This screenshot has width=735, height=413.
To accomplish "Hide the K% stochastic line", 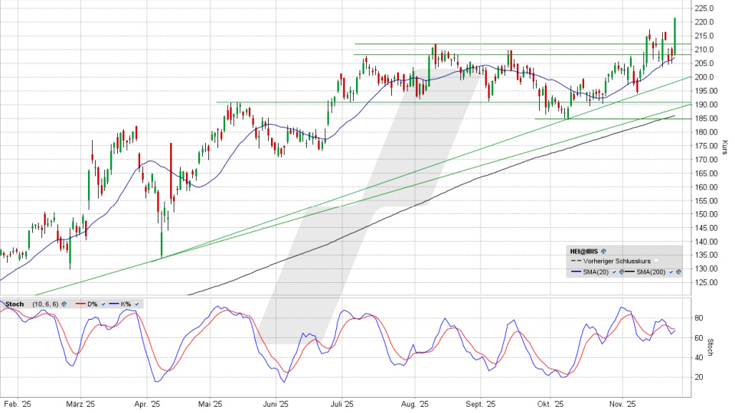I will click(x=136, y=304).
